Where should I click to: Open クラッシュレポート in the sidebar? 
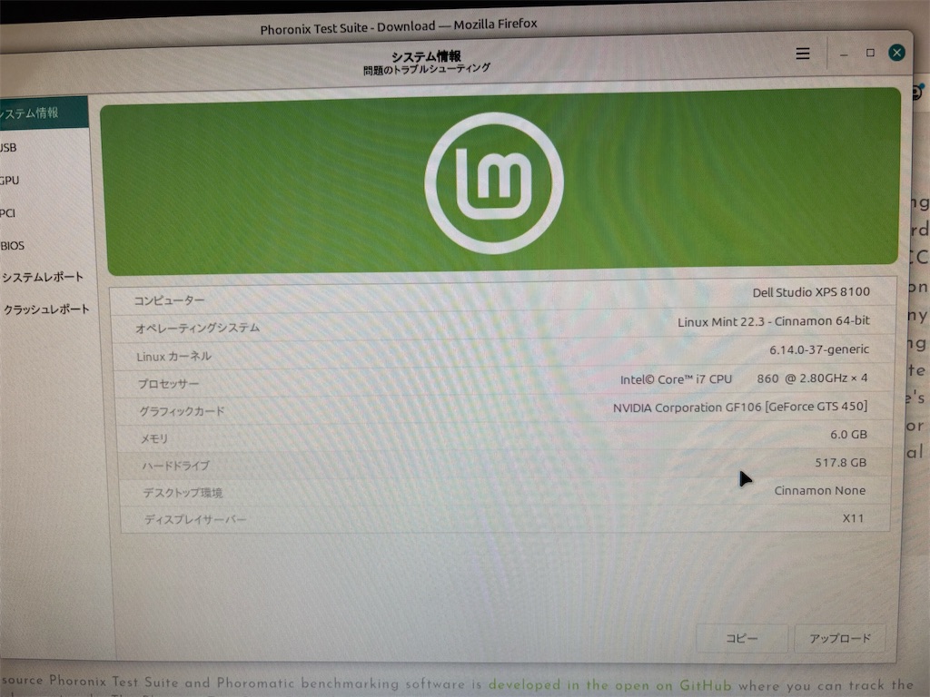(46, 309)
